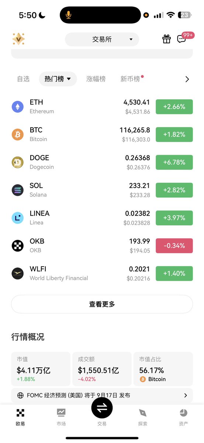
Task: Open the 热门榜 dropdown filter
Action: tap(58, 79)
